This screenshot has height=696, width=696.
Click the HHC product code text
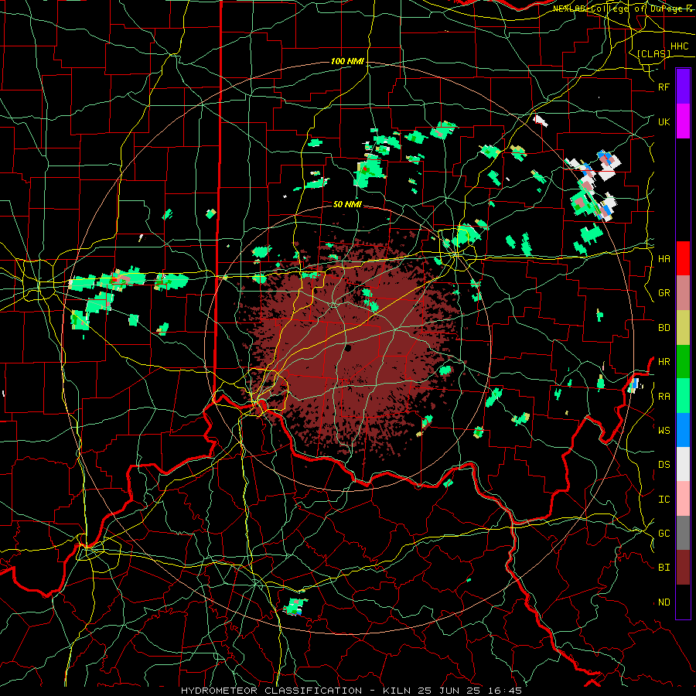[x=679, y=46]
